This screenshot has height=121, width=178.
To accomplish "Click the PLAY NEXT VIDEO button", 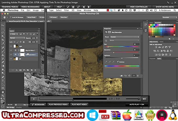I will click(x=79, y=104).
